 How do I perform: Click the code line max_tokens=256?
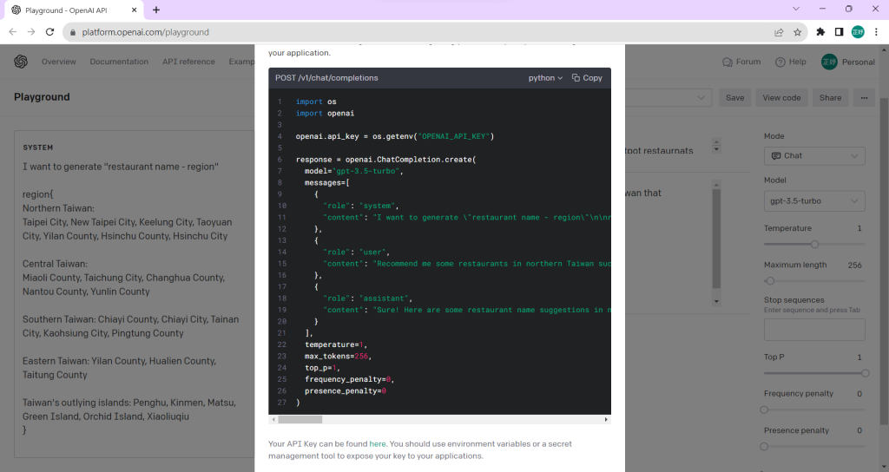pyautogui.click(x=337, y=357)
